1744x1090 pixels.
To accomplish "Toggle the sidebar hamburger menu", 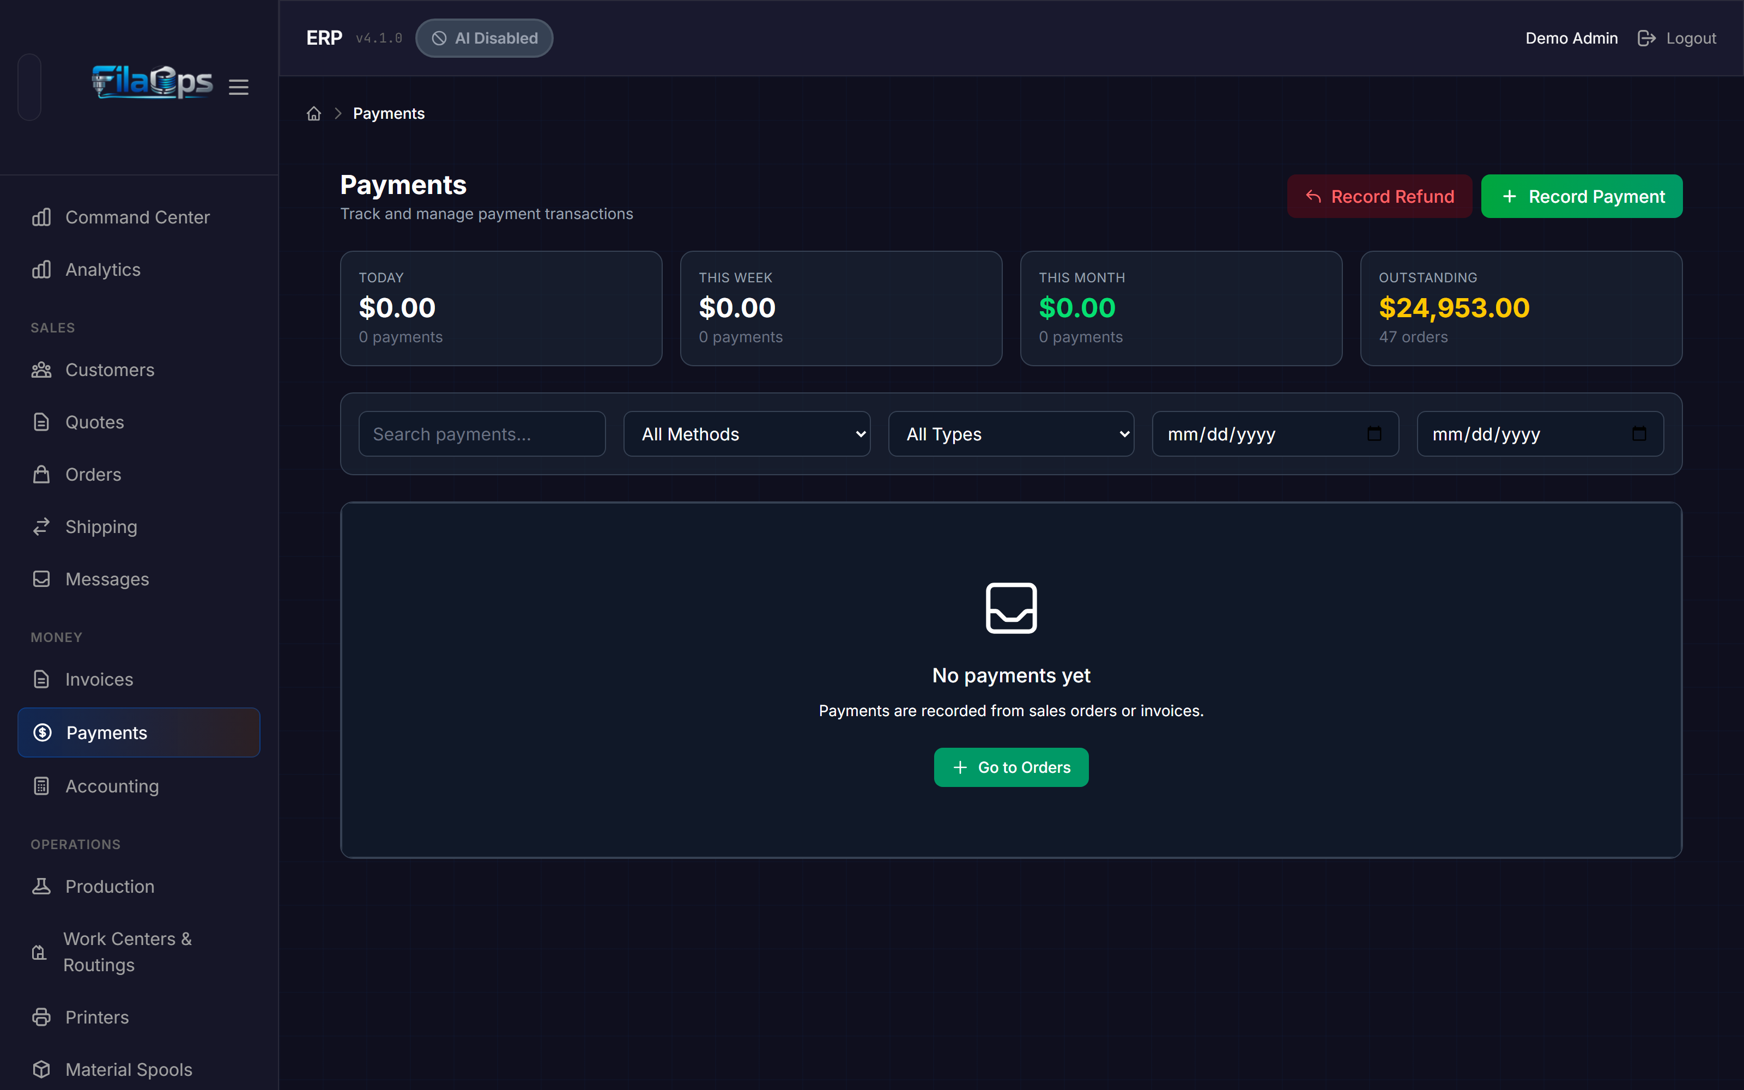I will pos(239,87).
